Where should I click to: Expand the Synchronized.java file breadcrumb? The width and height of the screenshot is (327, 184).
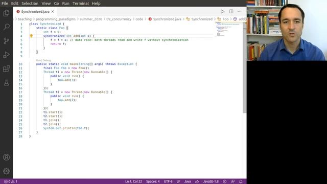click(165, 19)
